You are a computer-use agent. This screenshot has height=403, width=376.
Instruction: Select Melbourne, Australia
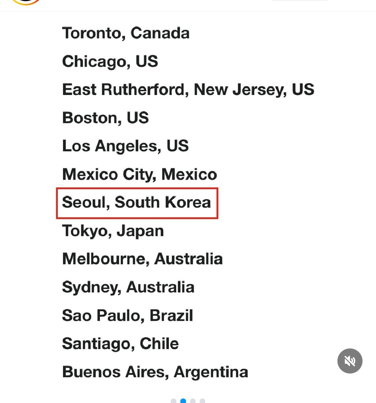(x=142, y=259)
